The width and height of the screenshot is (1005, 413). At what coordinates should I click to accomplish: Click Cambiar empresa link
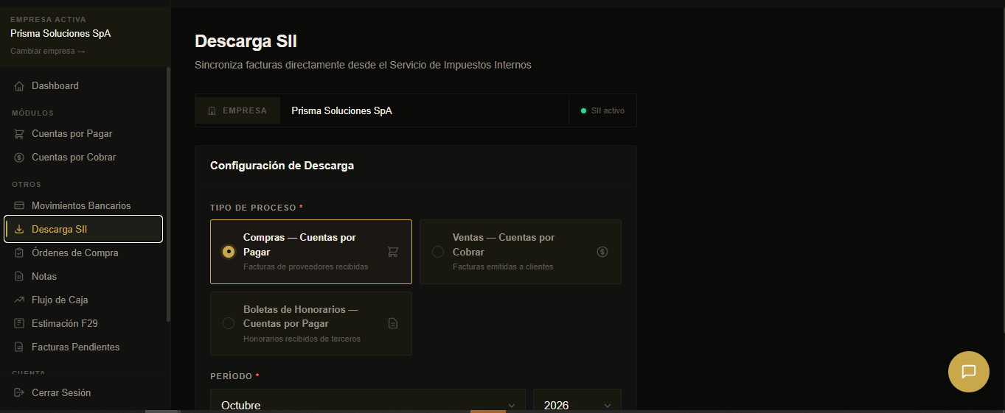(x=48, y=52)
